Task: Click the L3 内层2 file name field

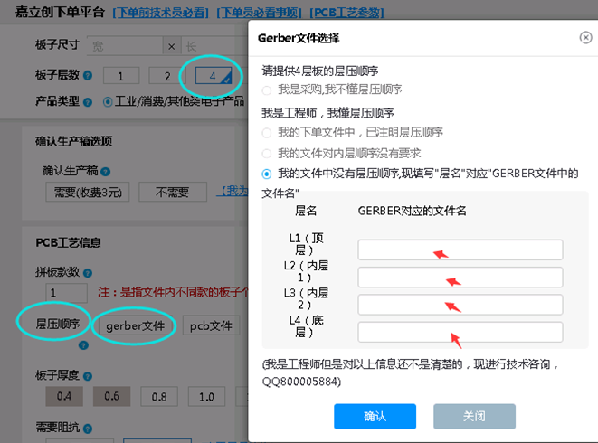Action: (460, 304)
